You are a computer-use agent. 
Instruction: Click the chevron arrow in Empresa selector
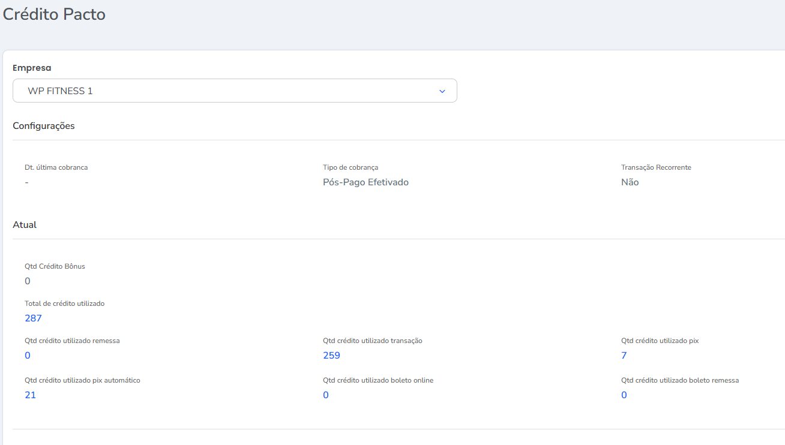tap(442, 91)
